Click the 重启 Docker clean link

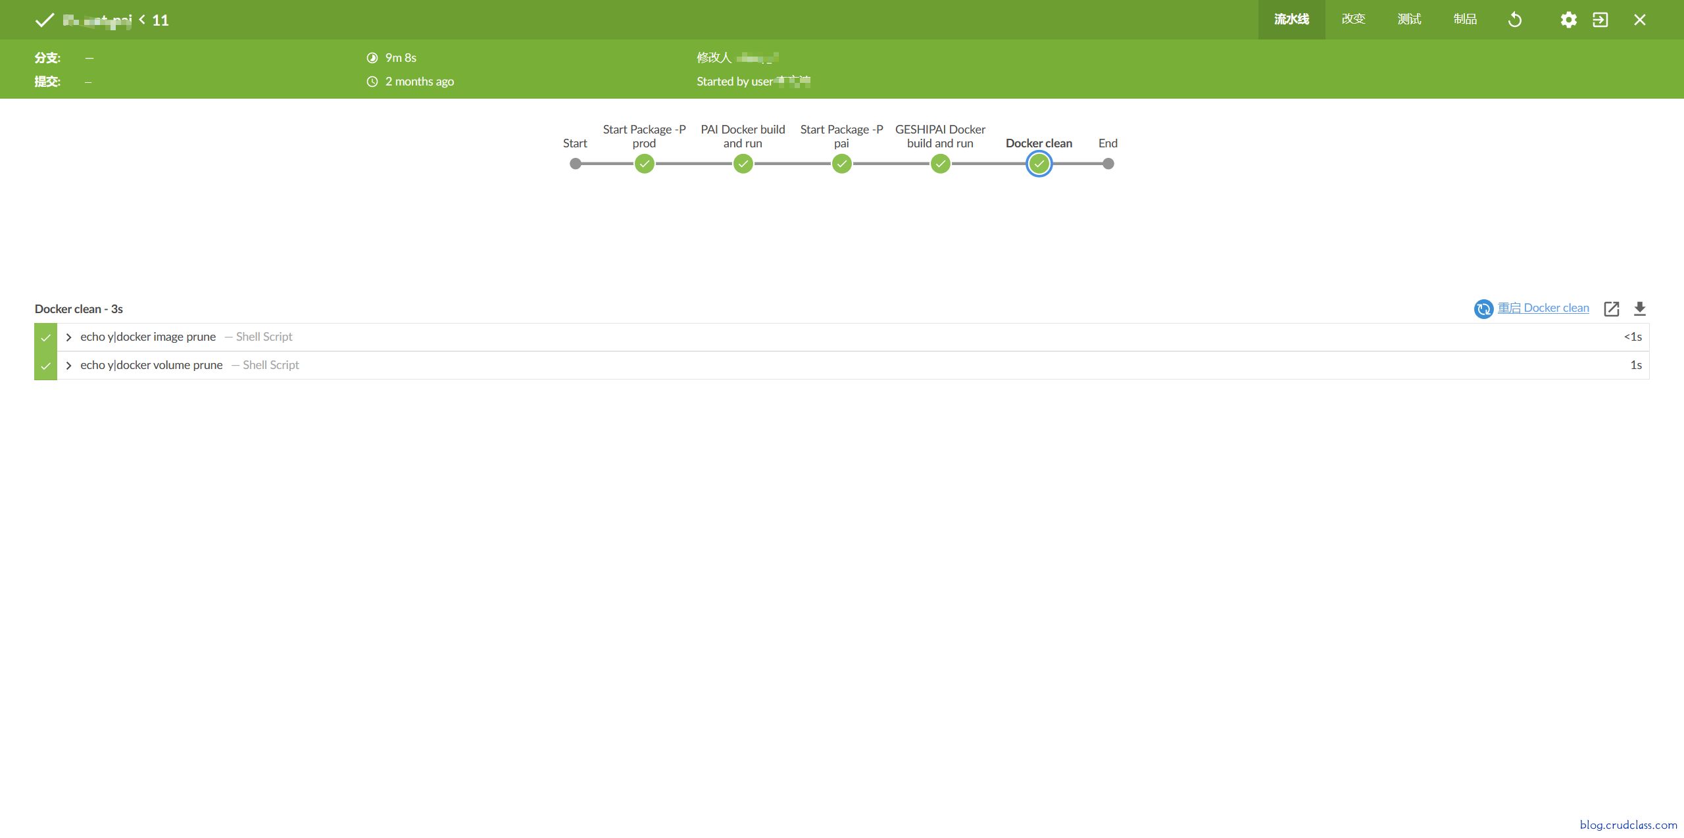(1543, 308)
